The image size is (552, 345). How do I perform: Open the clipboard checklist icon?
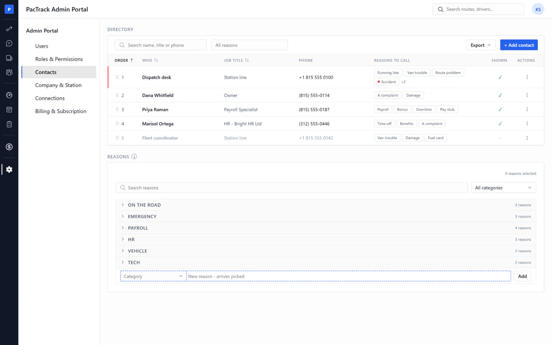[x=9, y=124]
